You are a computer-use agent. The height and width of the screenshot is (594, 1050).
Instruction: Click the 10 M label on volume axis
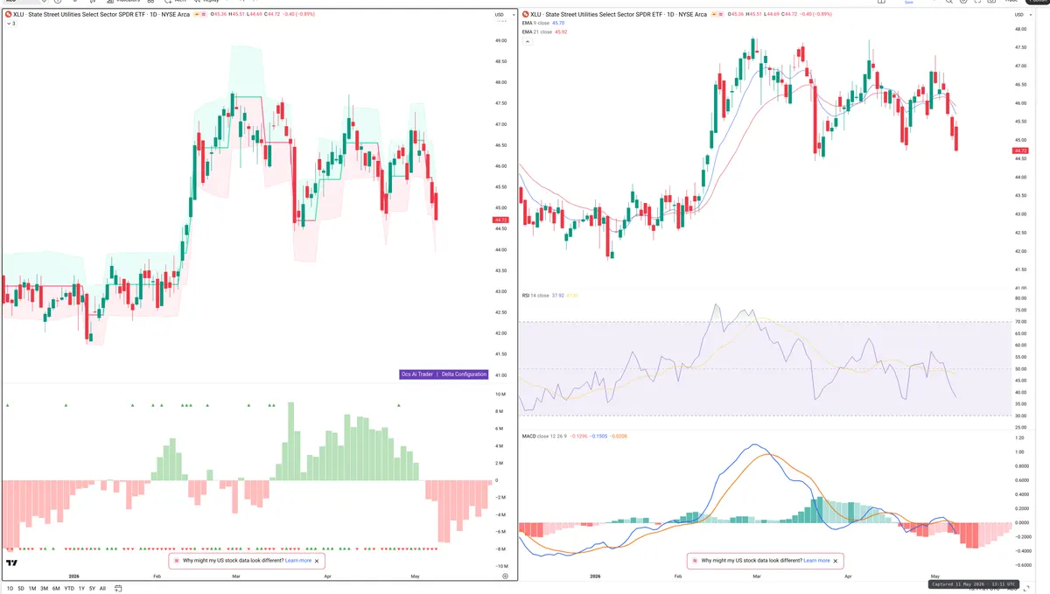500,395
